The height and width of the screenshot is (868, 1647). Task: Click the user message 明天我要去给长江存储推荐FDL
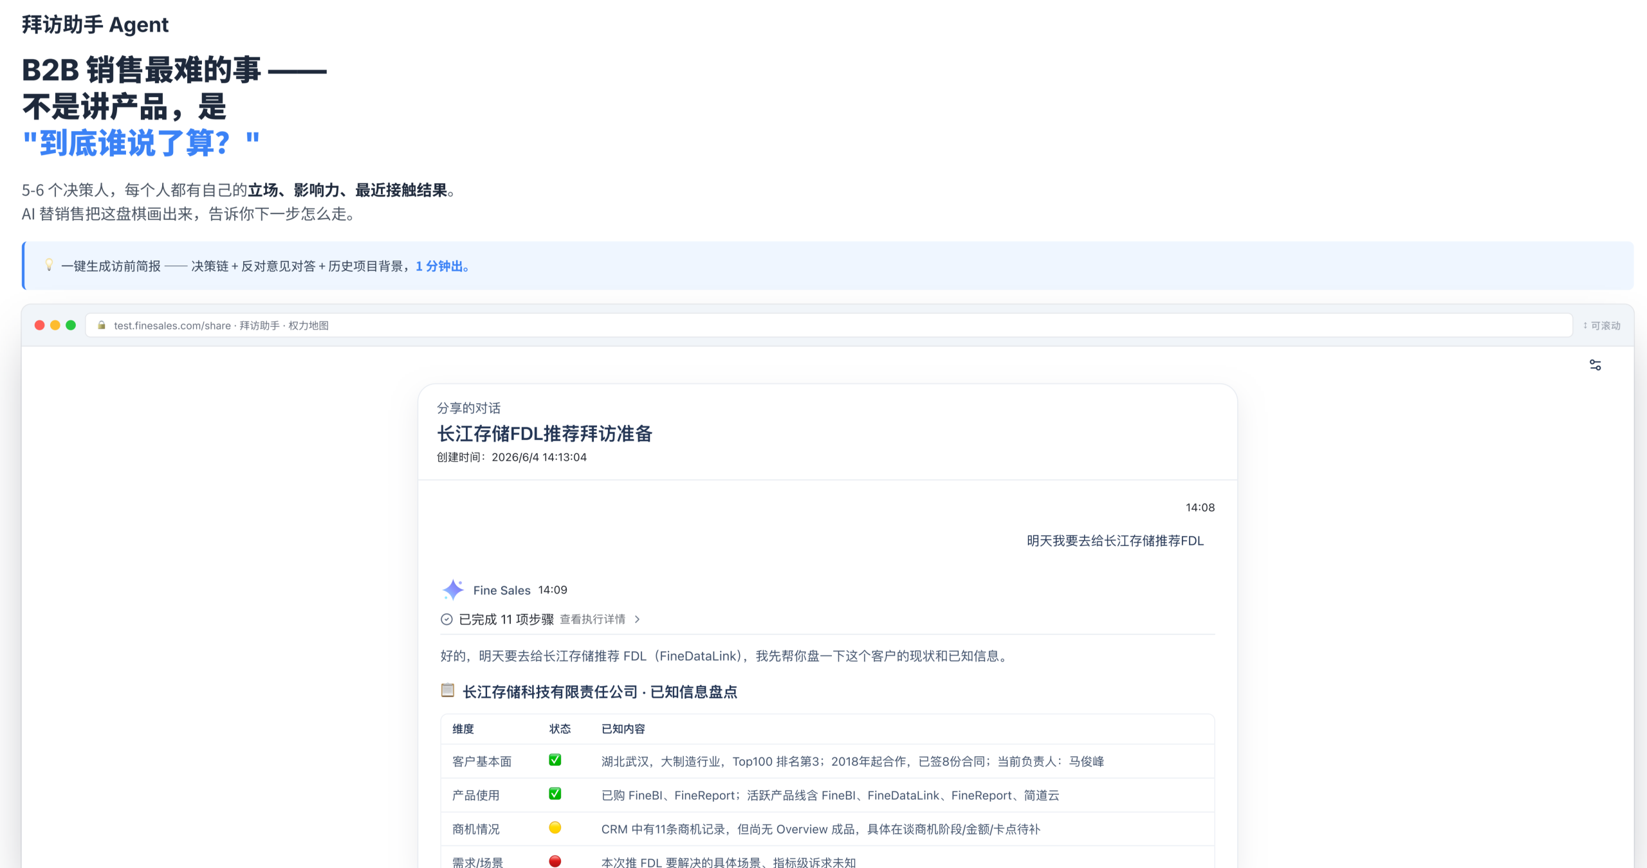[x=1115, y=541]
